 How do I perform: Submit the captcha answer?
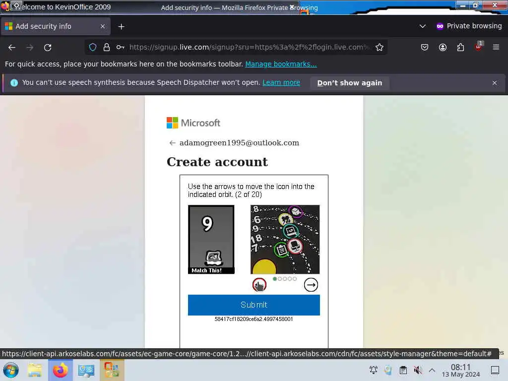point(254,305)
